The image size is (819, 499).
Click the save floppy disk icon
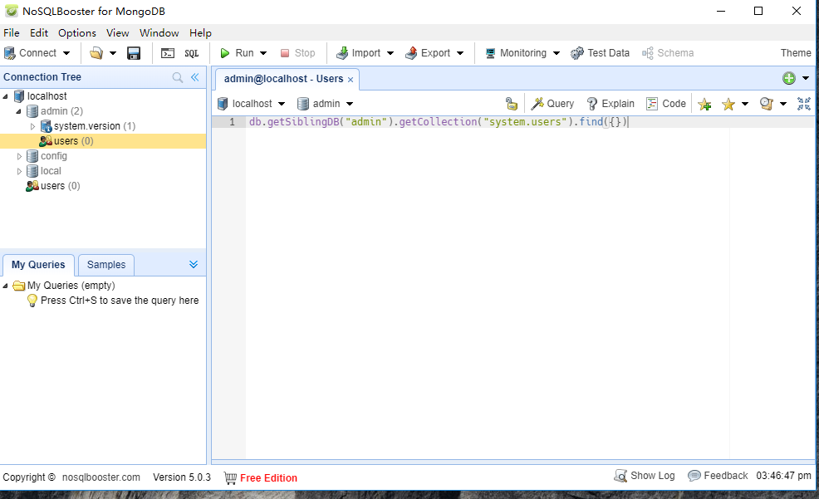134,53
